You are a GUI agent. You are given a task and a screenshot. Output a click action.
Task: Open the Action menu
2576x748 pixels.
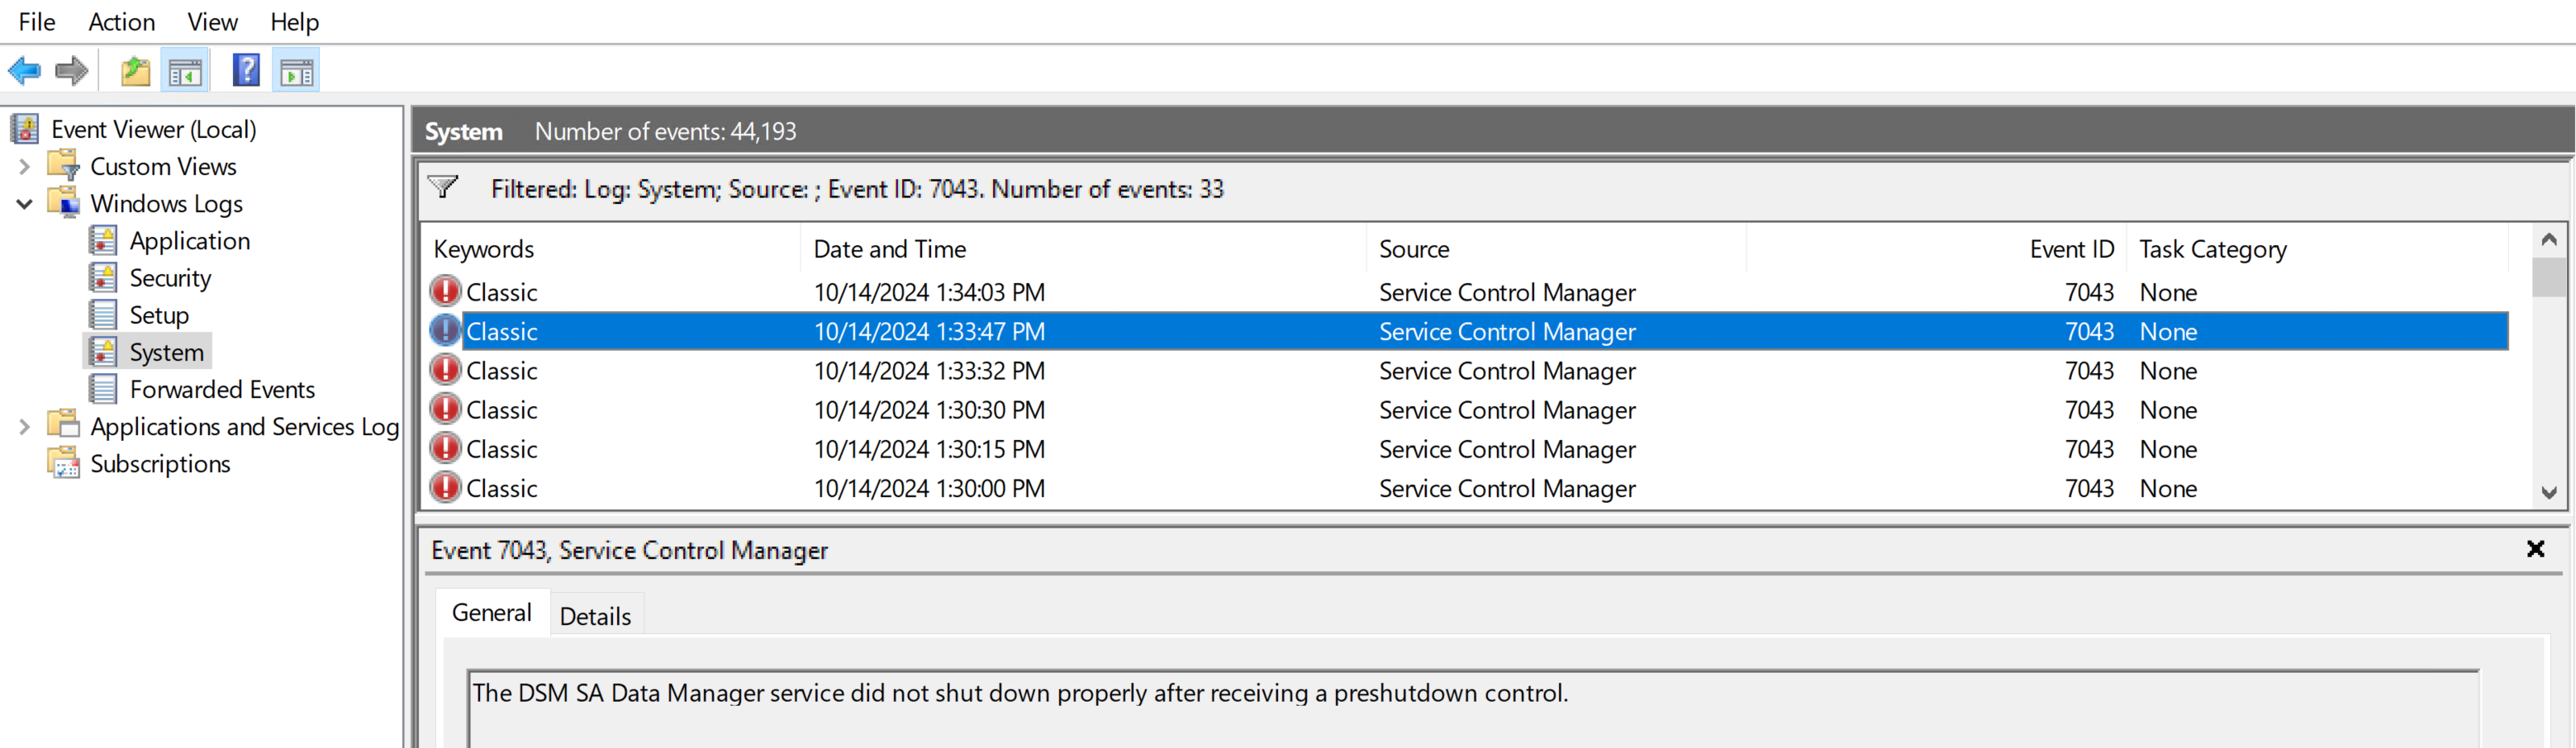point(121,22)
